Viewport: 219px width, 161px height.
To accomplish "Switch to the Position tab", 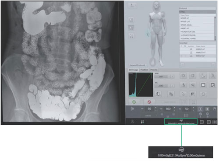I will click(x=144, y=70).
